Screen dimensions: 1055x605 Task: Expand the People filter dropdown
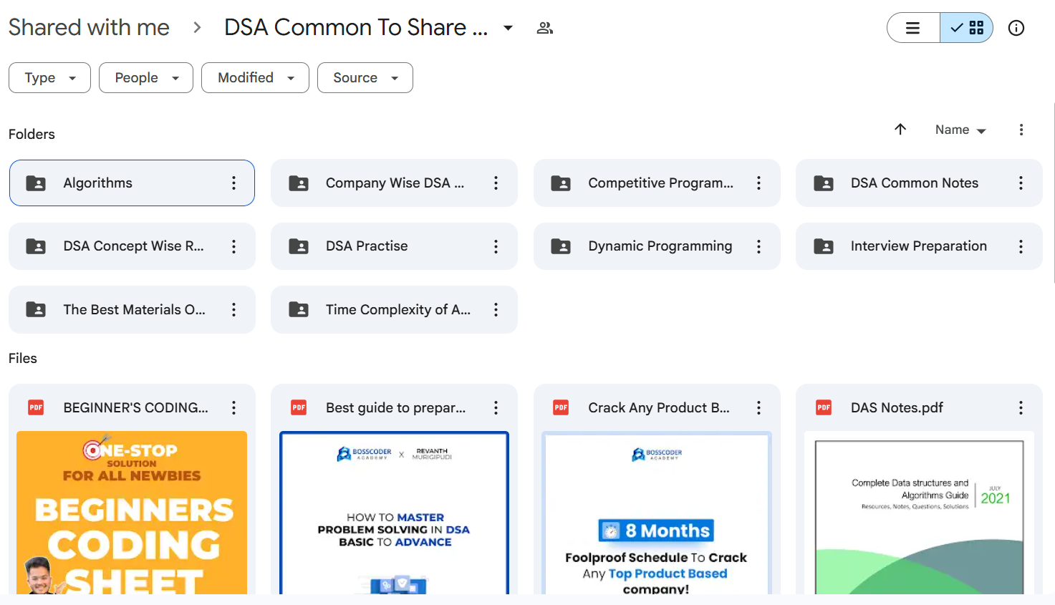[146, 78]
